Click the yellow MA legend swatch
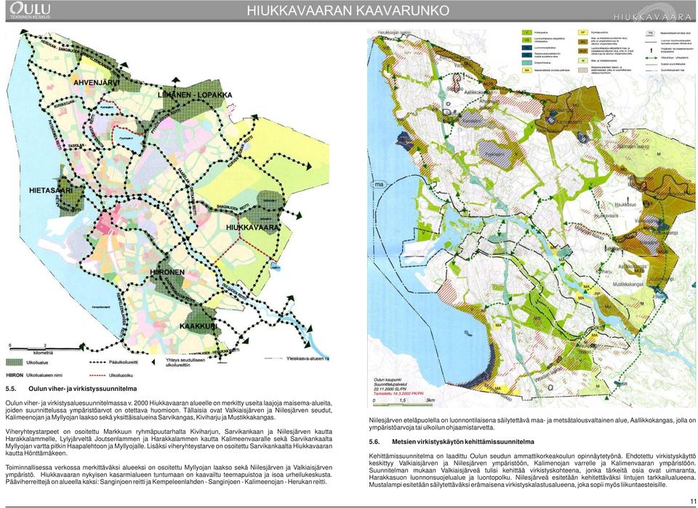The image size is (698, 508). click(527, 70)
